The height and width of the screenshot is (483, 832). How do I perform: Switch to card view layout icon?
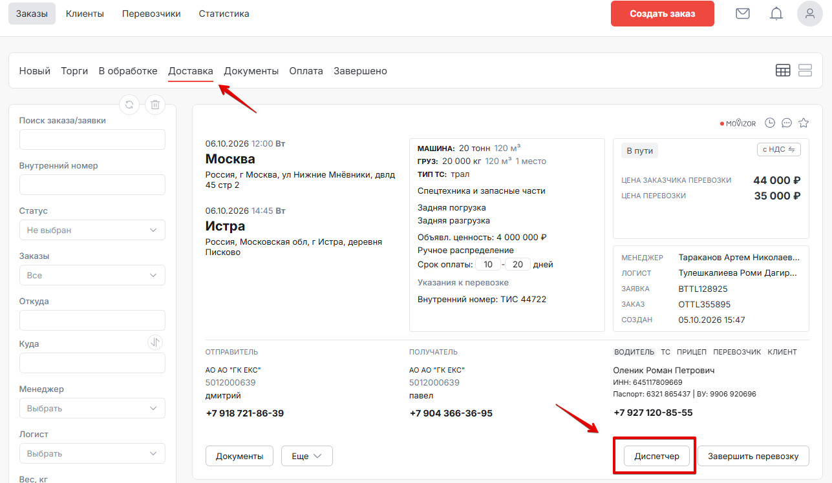pyautogui.click(x=805, y=70)
